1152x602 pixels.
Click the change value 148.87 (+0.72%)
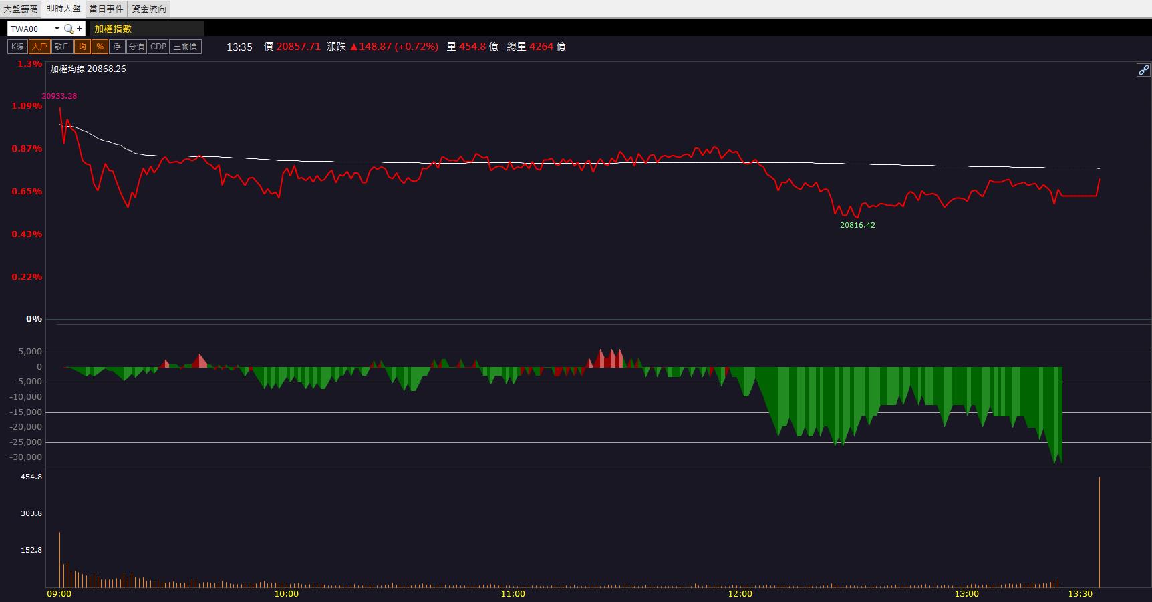coord(394,47)
